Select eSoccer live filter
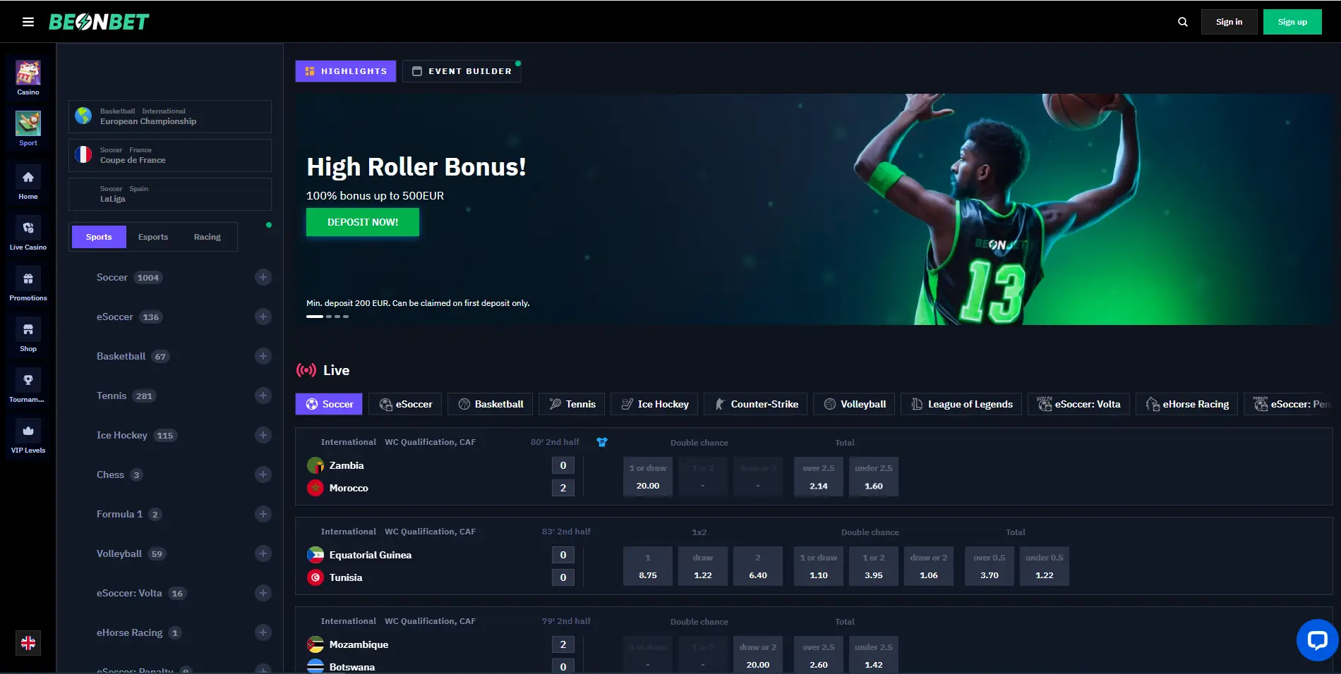This screenshot has height=674, width=1341. coord(406,404)
